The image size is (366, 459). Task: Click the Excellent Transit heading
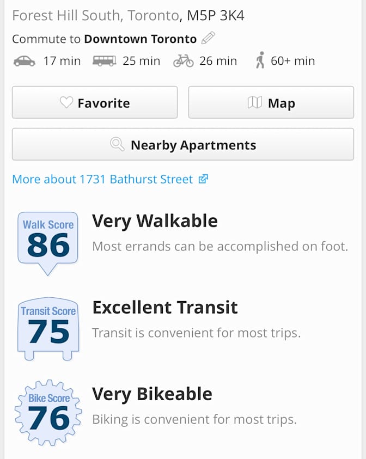[165, 308]
